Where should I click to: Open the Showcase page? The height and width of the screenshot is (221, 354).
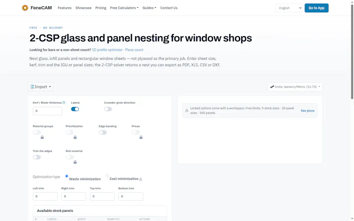point(83,8)
